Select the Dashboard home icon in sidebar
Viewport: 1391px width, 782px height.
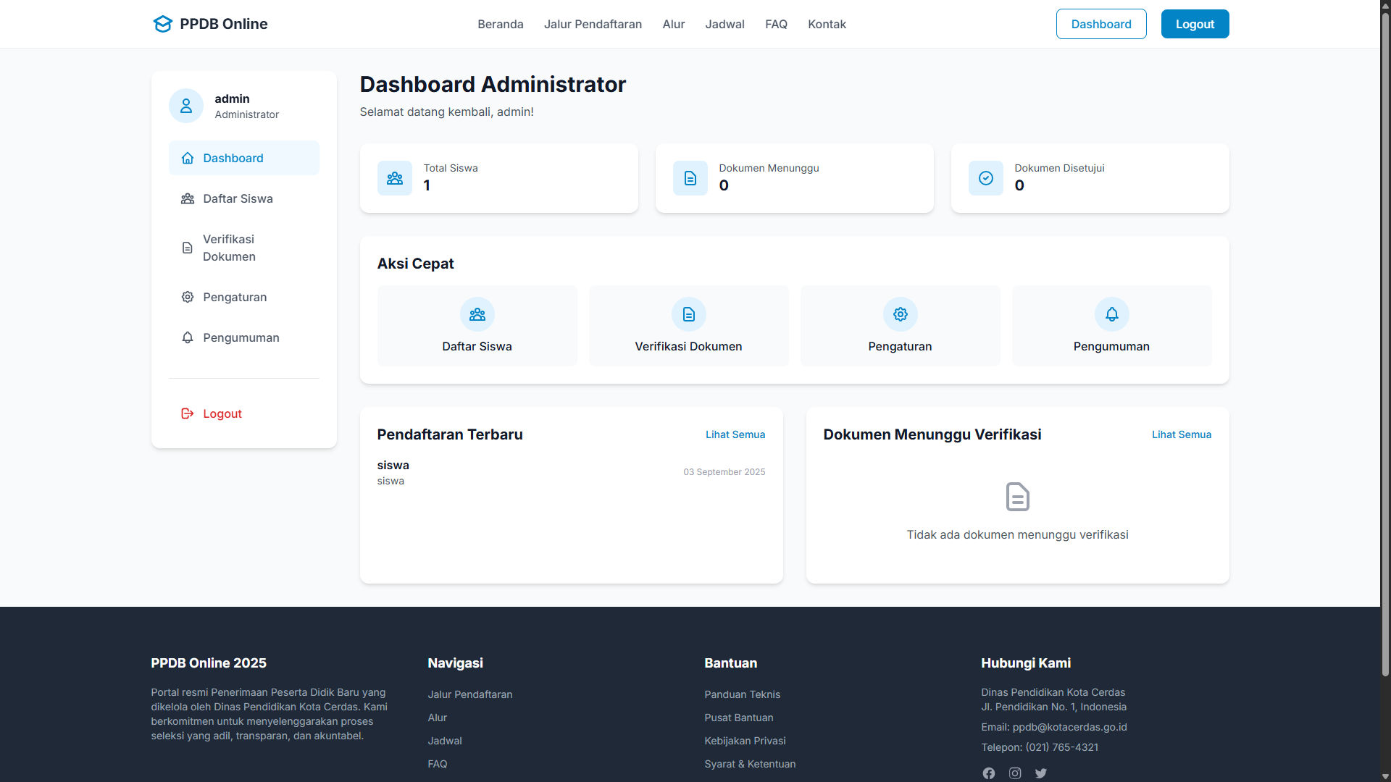[187, 158]
